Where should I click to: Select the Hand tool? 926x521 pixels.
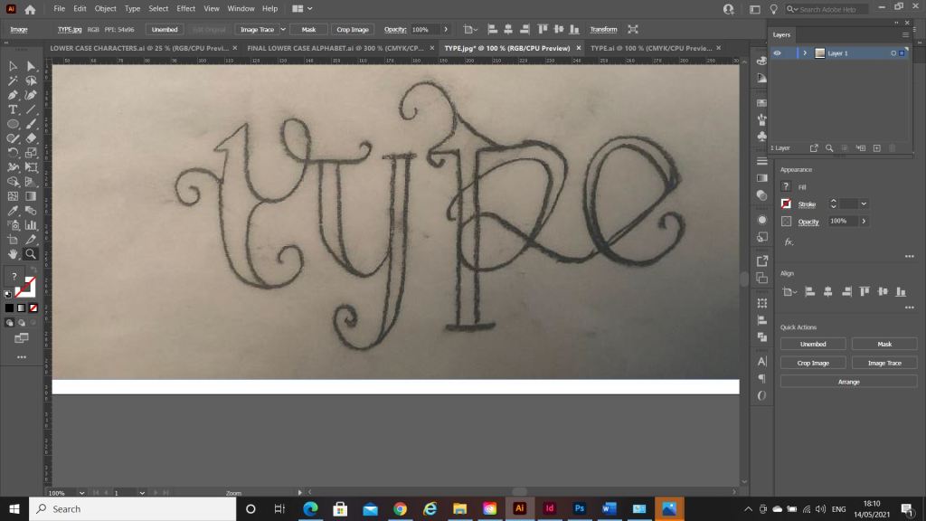click(13, 254)
